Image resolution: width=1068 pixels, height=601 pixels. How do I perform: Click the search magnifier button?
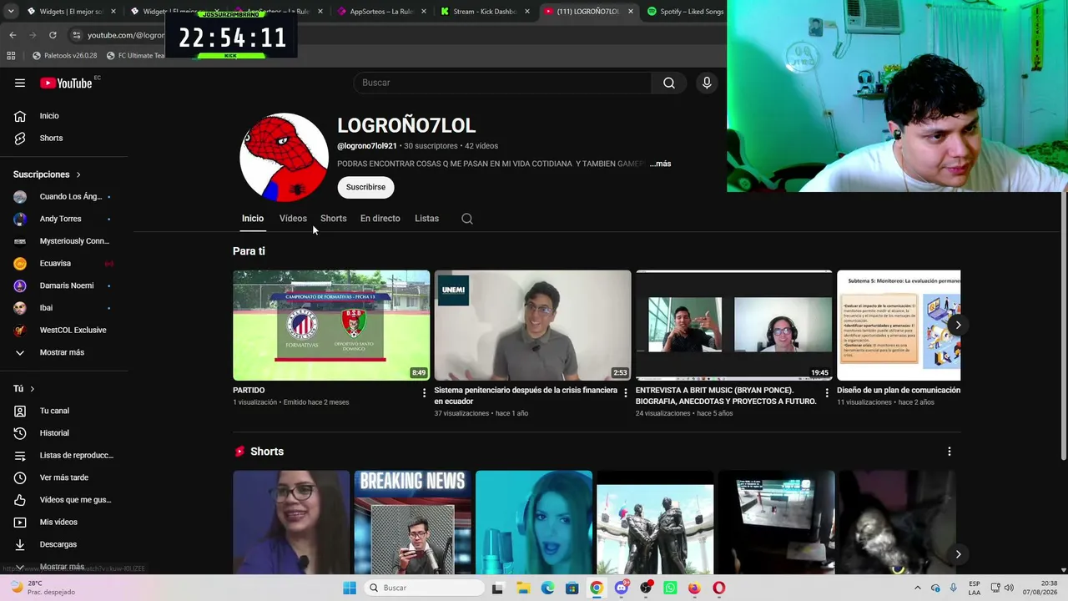(x=669, y=83)
